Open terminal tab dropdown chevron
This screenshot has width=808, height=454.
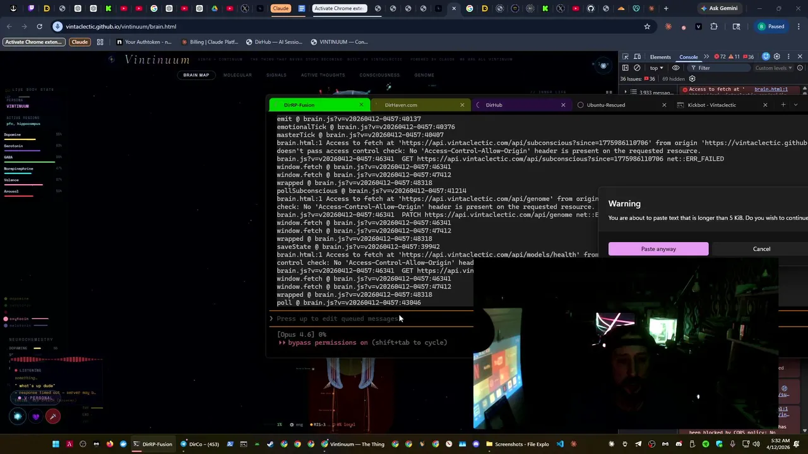point(795,105)
